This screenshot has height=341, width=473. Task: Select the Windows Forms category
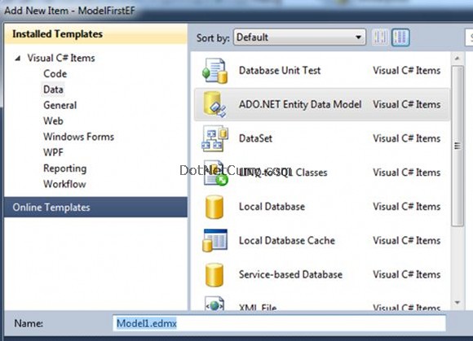79,137
